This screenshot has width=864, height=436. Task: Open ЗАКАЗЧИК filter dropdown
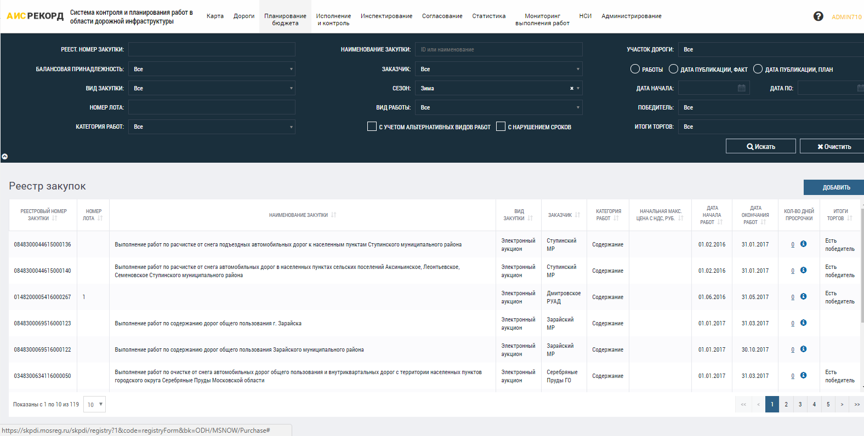tap(499, 69)
